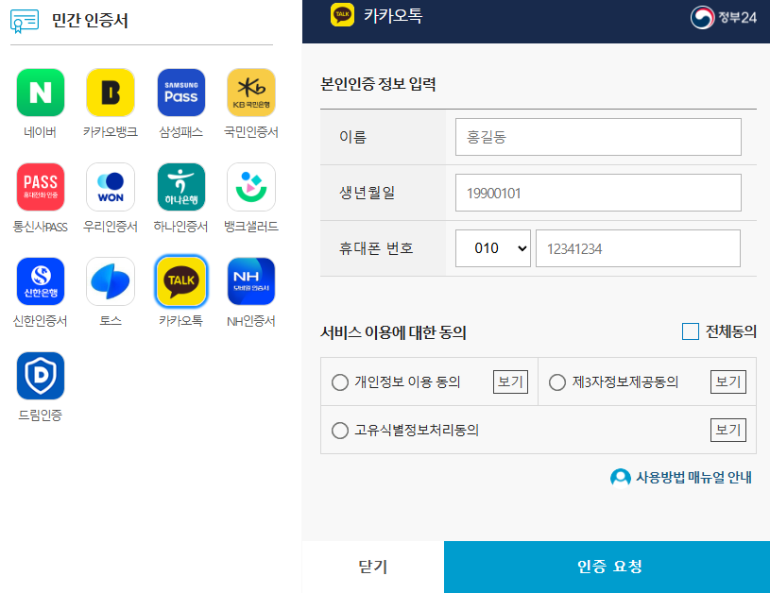The height and width of the screenshot is (593, 770).
Task: Pick the KB Kookmin certificate icon
Action: coord(251,93)
